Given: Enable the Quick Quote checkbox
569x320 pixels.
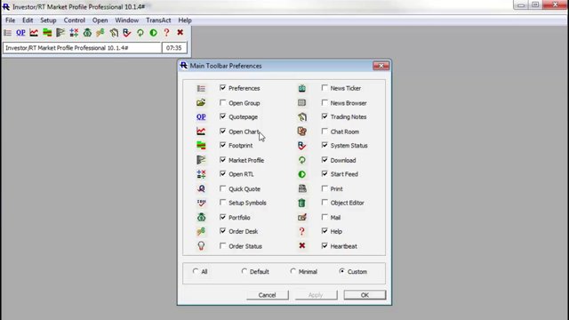Looking at the screenshot, I should pyautogui.click(x=223, y=188).
